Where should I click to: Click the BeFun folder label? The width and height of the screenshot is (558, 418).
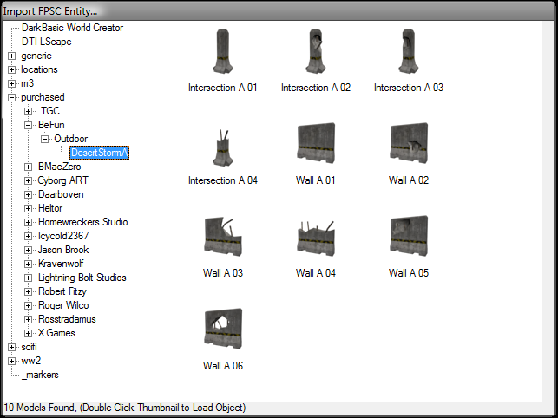point(51,125)
